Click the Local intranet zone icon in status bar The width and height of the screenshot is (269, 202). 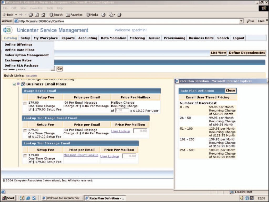pos(232,192)
